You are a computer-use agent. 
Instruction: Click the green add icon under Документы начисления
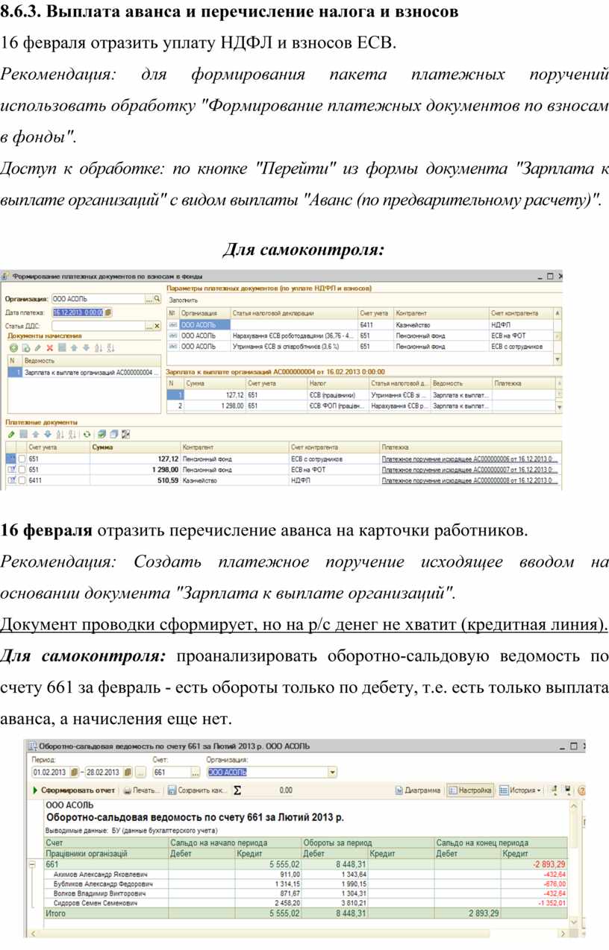13,347
